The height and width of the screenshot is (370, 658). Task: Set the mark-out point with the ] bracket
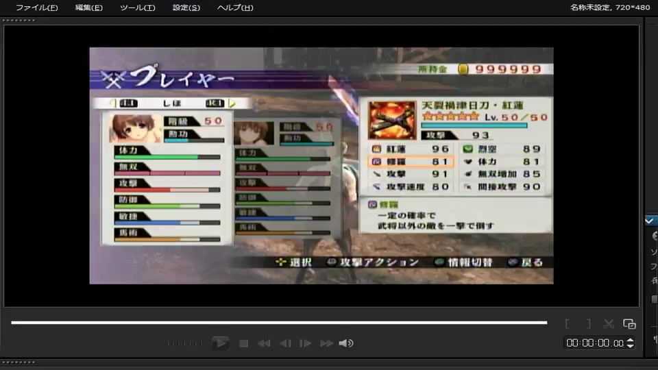point(589,324)
